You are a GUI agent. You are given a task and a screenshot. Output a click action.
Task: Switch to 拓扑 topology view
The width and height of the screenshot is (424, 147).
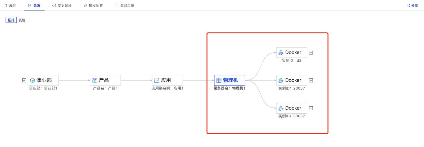click(11, 20)
